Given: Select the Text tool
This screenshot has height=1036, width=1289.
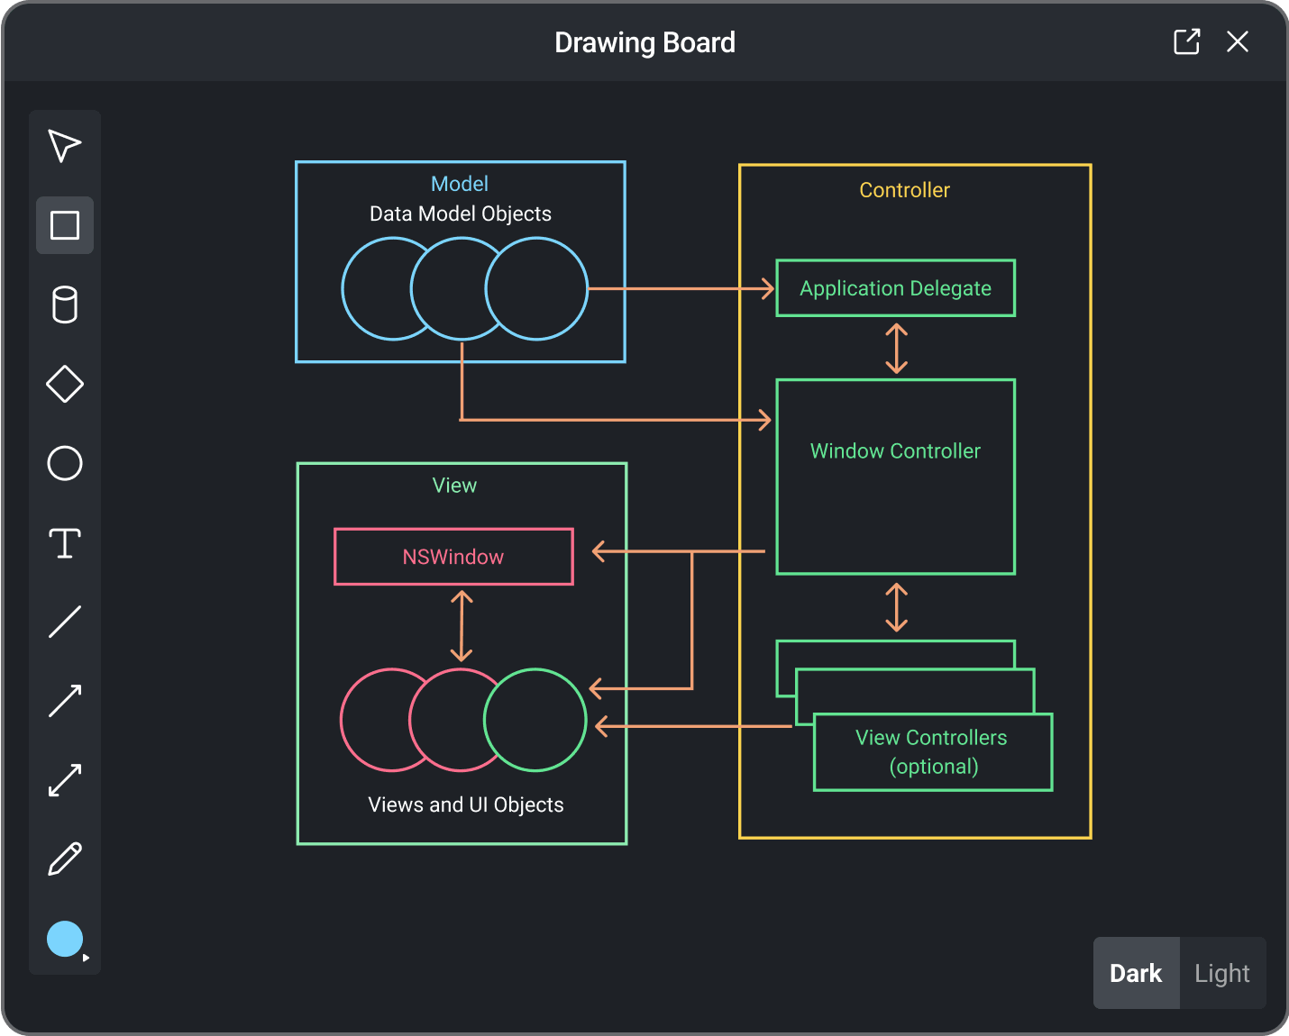Looking at the screenshot, I should pyautogui.click(x=64, y=542).
